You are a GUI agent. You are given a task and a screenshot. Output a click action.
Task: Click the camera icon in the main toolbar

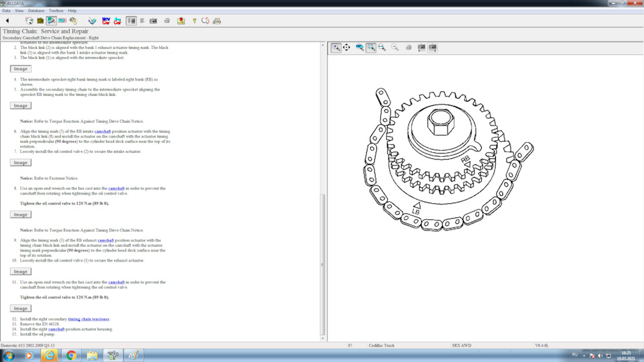153,21
